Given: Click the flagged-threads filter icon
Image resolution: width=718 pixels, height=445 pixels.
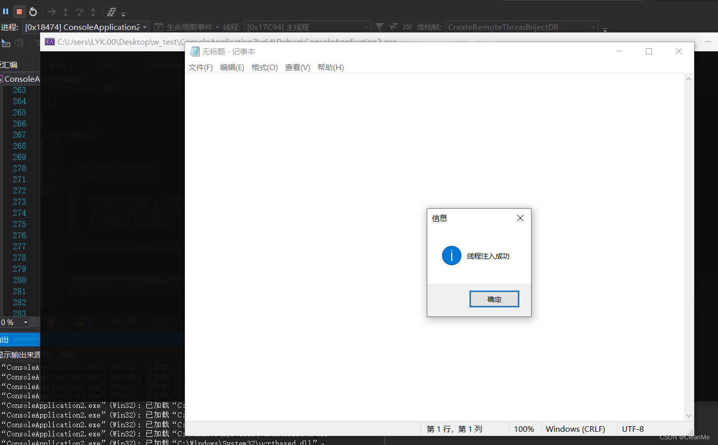Looking at the screenshot, I should [x=393, y=26].
